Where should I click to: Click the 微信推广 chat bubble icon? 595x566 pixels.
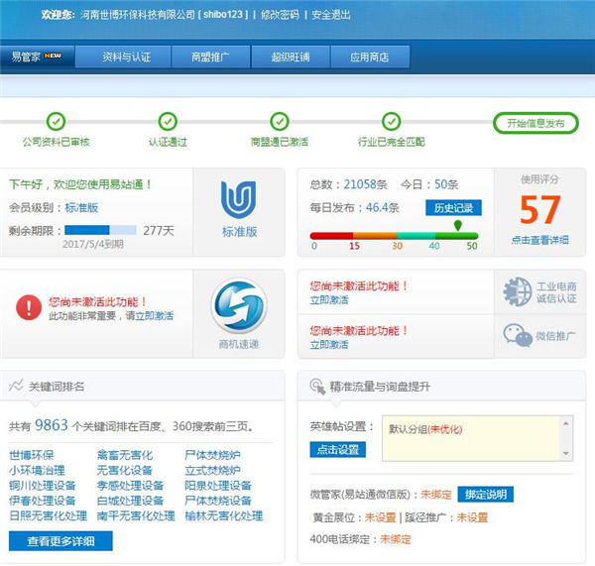pyautogui.click(x=518, y=336)
